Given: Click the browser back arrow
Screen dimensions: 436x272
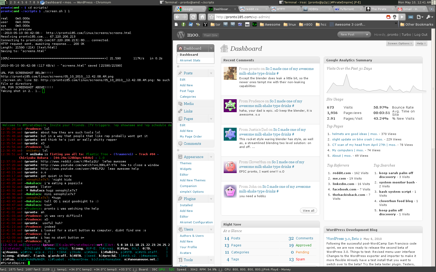Looking at the screenshot, I should pyautogui.click(x=177, y=17).
